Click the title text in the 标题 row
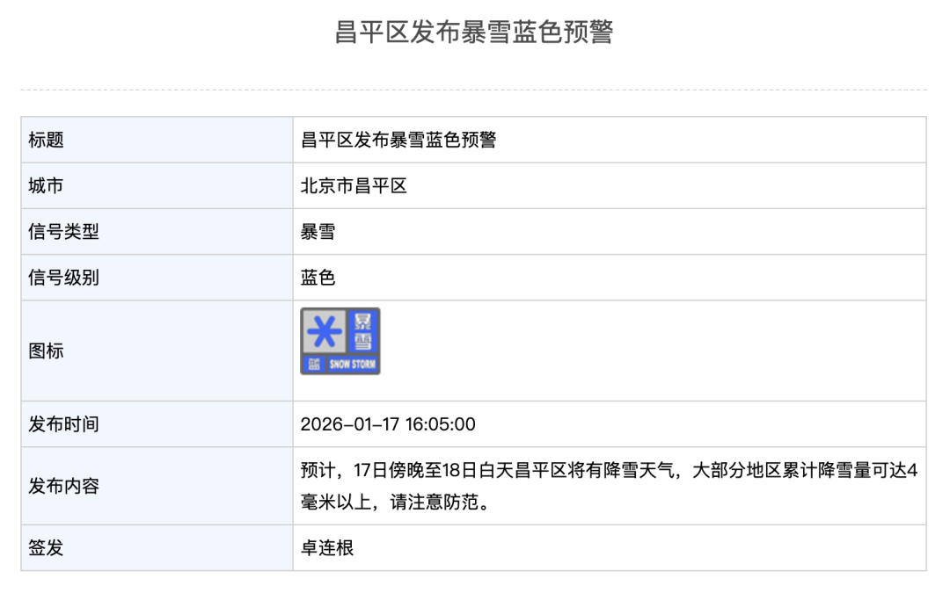 click(398, 140)
